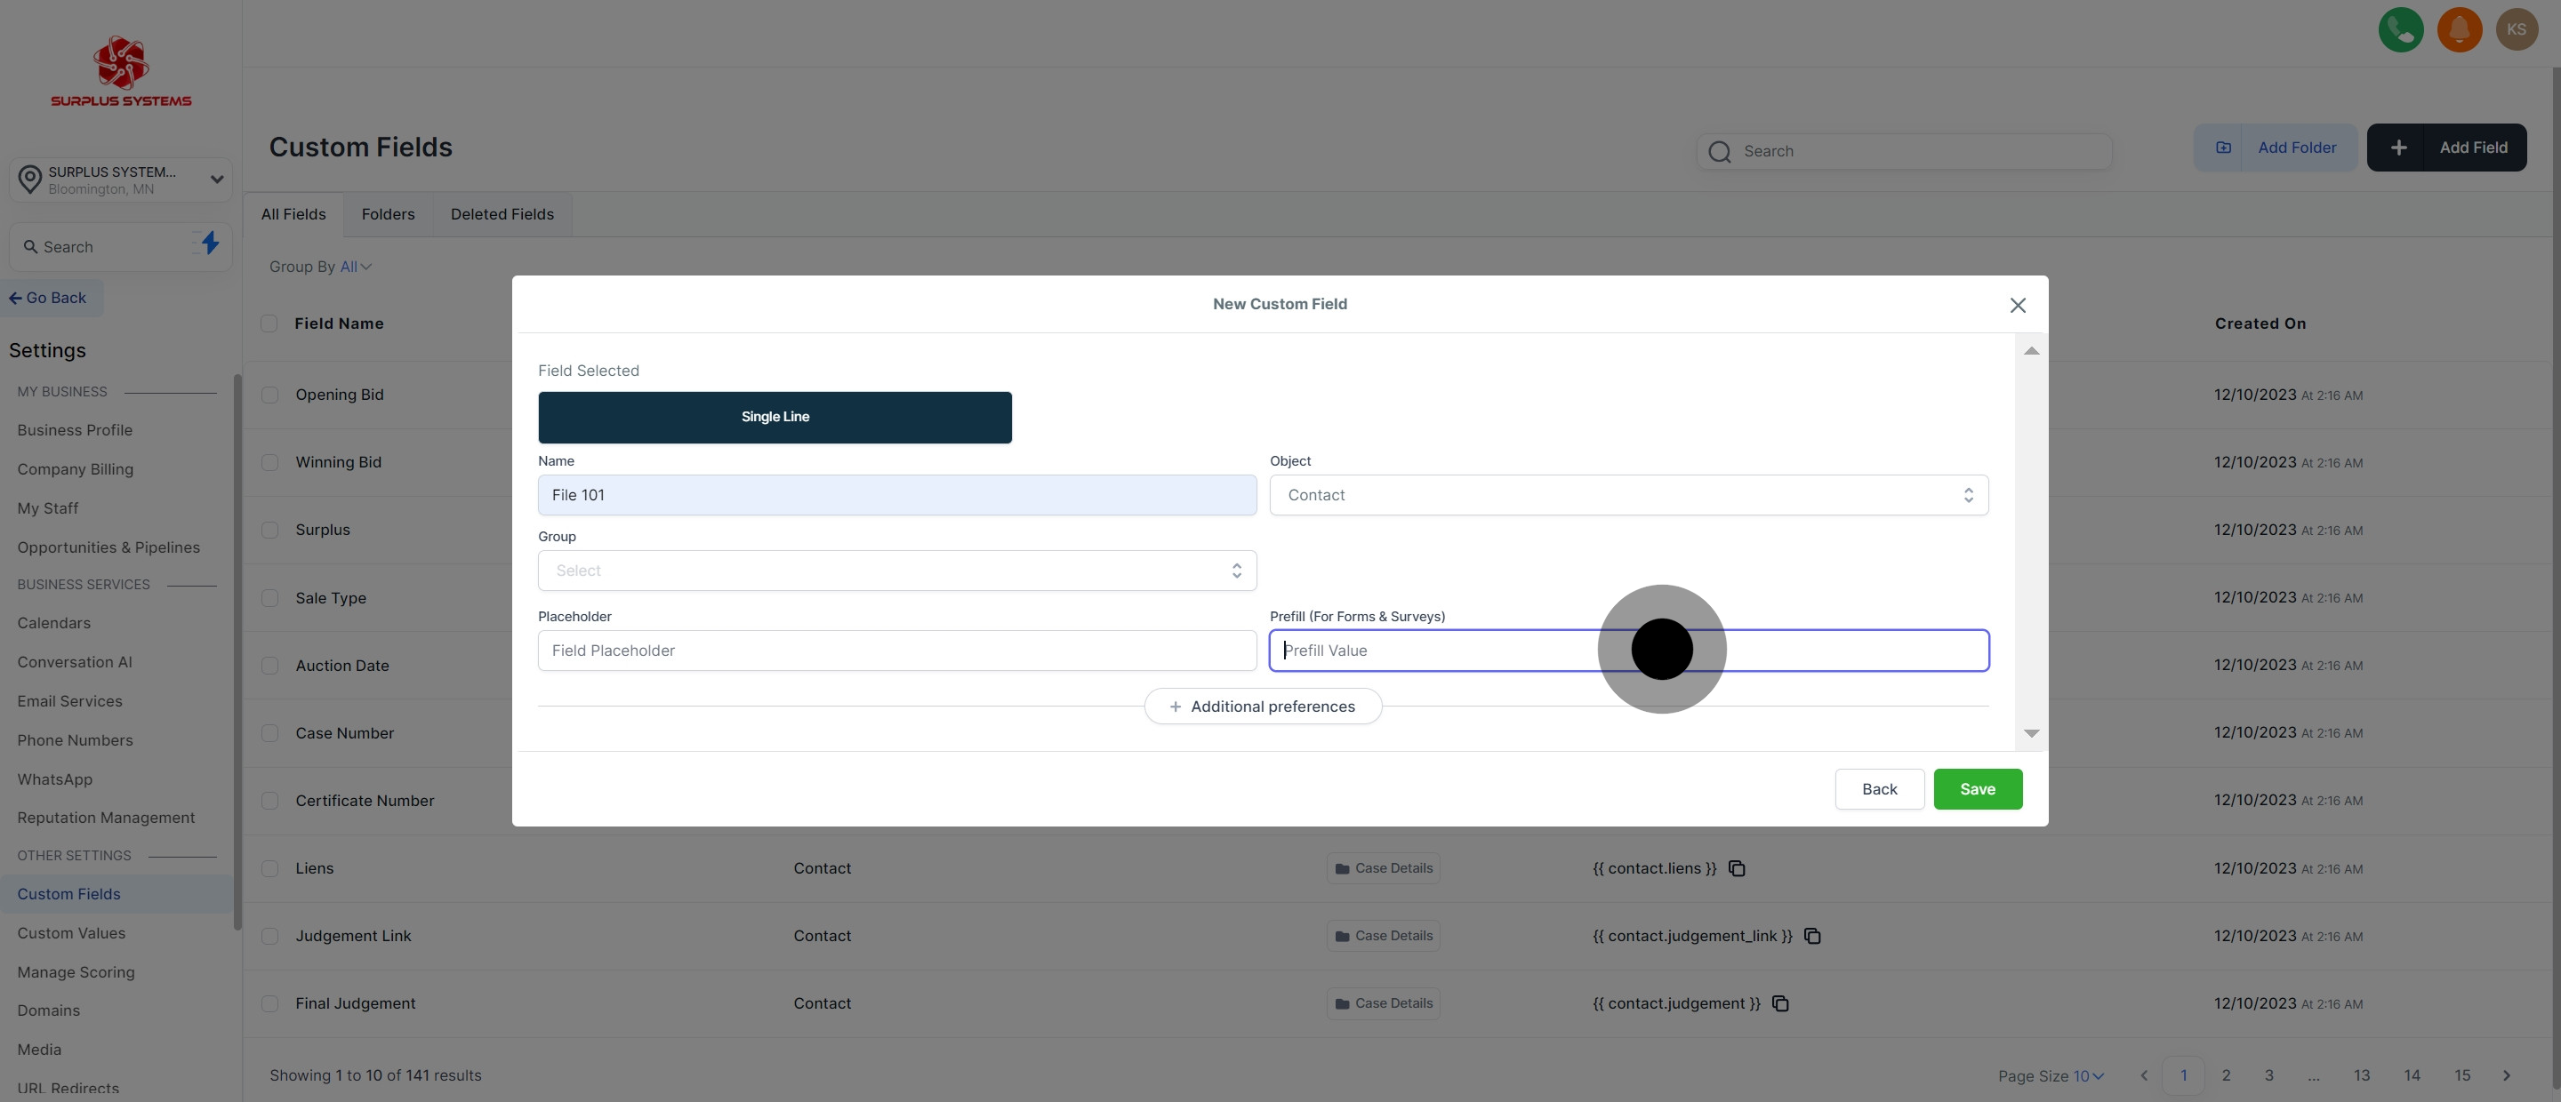Click the green phone dialer icon
Viewport: 2561px width, 1102px height.
2400,30
